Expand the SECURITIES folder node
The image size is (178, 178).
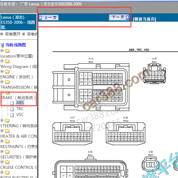point(2,151)
